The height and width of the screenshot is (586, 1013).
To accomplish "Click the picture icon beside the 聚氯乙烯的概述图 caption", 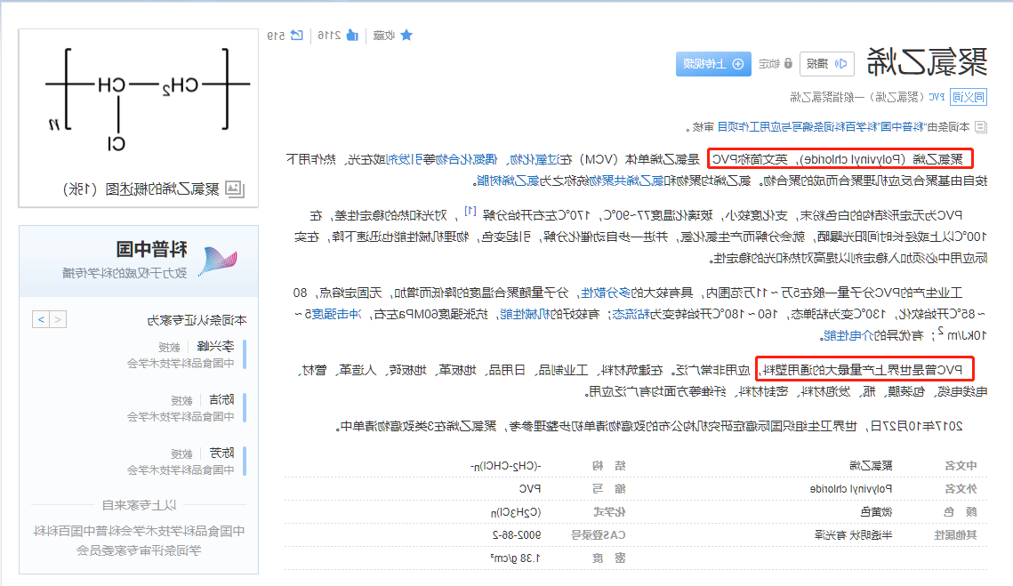I will point(235,189).
